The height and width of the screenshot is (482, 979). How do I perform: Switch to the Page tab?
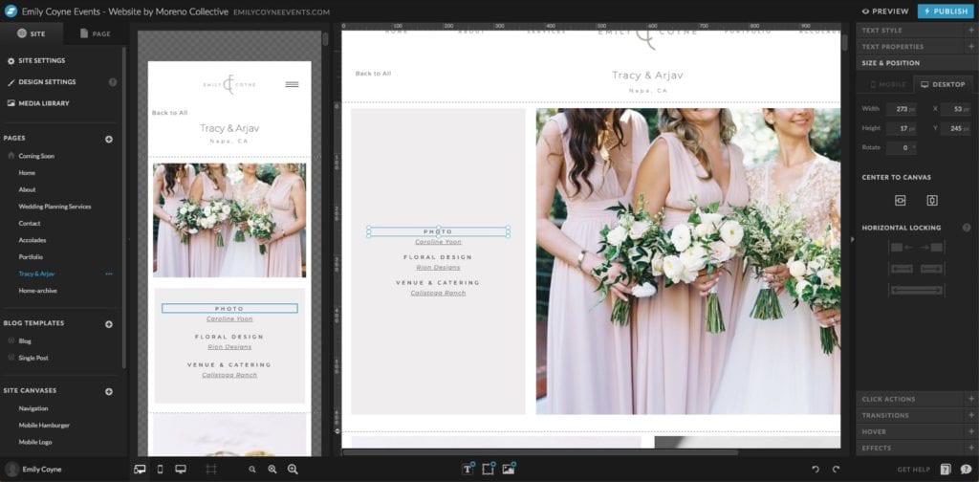tap(96, 33)
